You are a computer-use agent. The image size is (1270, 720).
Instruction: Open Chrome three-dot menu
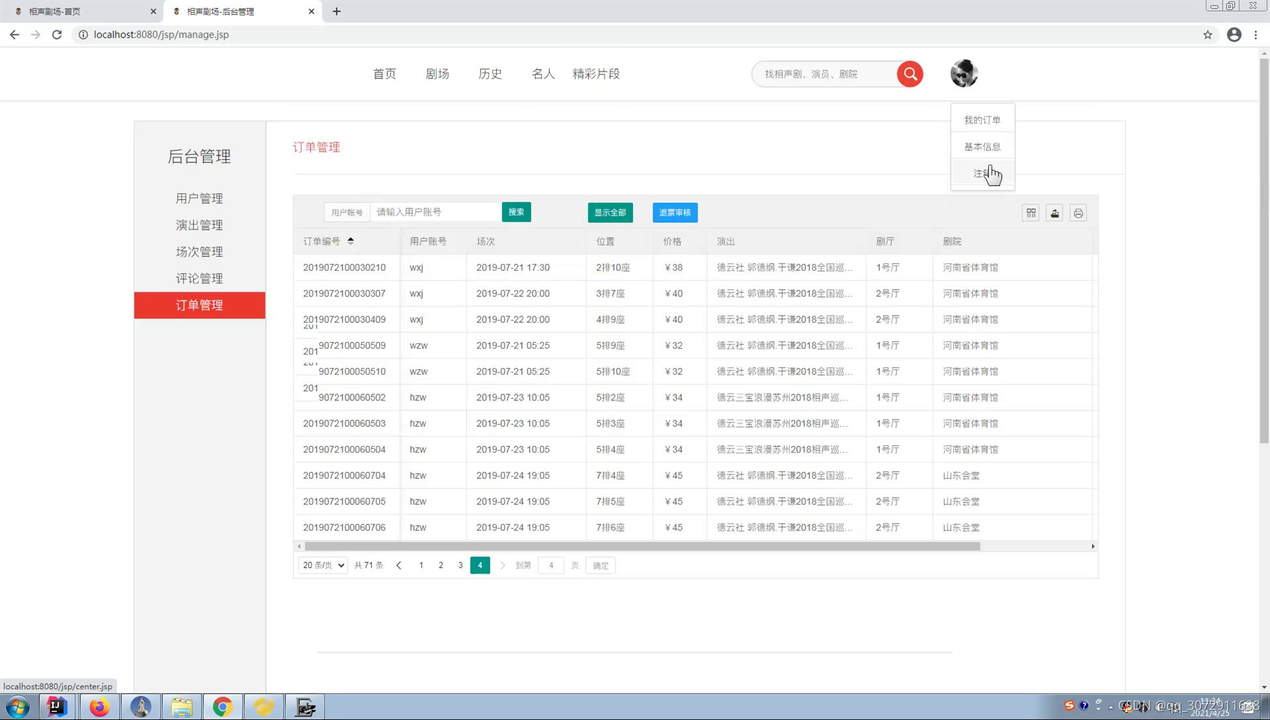(x=1255, y=34)
